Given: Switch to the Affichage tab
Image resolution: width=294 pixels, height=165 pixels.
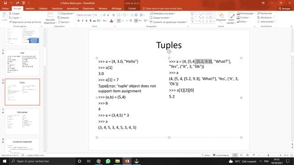Looking at the screenshot, I should 116,8.
